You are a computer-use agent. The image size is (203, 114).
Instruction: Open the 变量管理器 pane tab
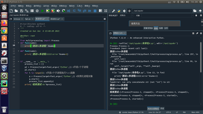pyautogui.click(x=148, y=28)
